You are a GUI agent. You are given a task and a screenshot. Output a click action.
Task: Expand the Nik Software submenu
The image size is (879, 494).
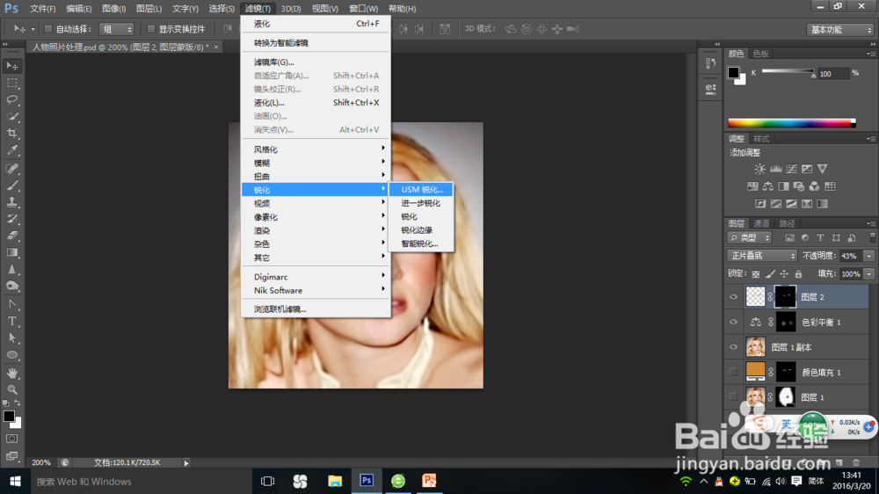[316, 290]
